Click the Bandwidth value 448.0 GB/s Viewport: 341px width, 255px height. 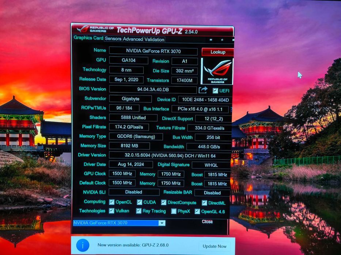[x=209, y=147]
